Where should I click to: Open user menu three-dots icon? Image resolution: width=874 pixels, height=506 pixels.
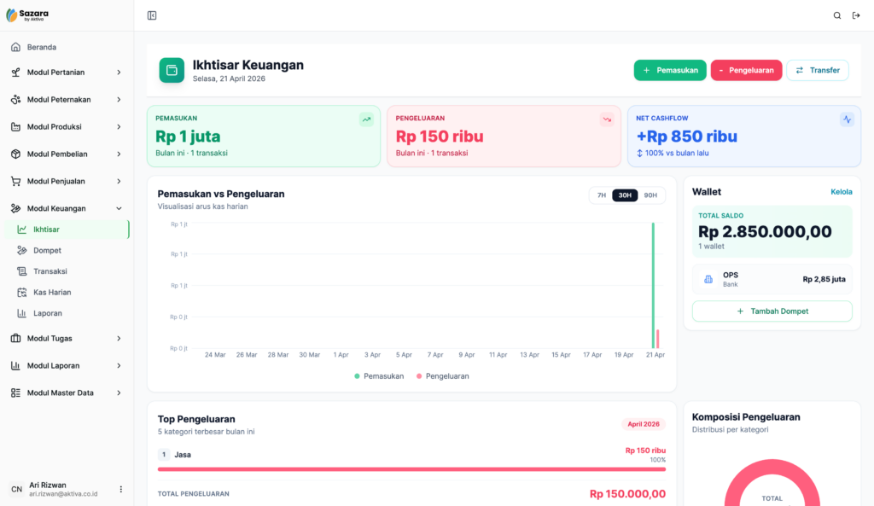tap(121, 489)
